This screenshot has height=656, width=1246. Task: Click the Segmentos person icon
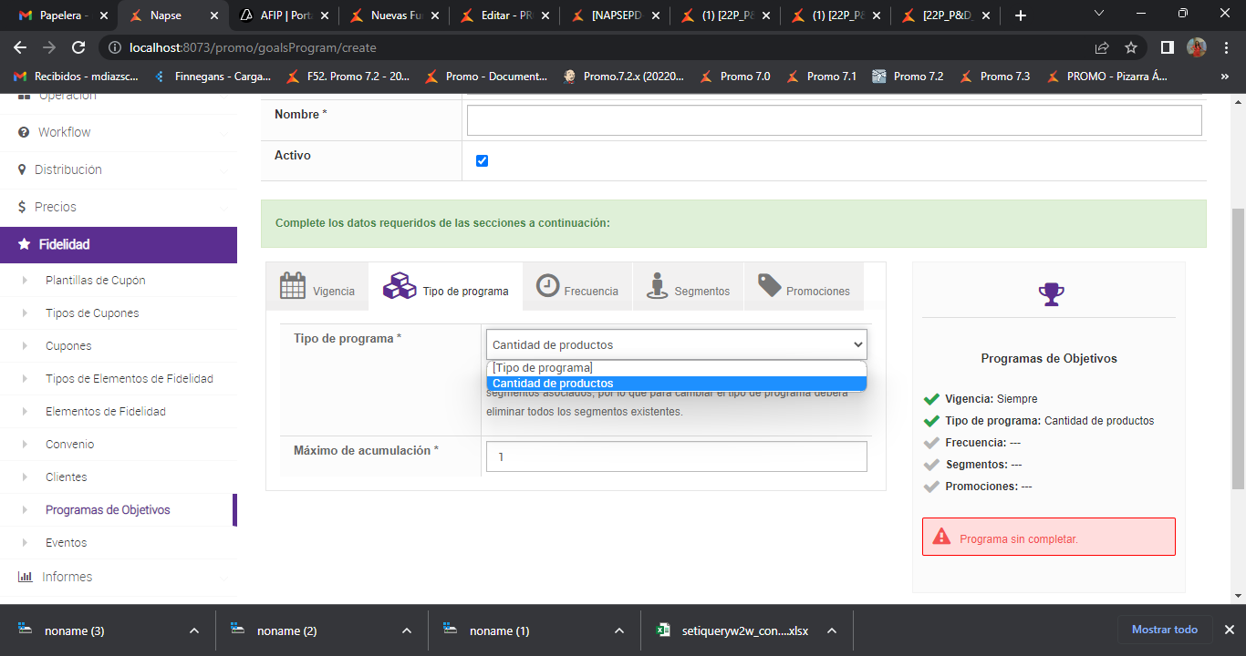657,285
